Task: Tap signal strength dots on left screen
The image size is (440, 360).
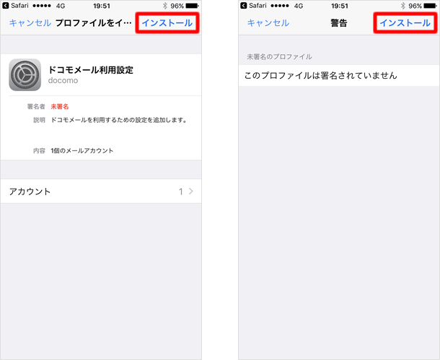Action: pos(42,6)
